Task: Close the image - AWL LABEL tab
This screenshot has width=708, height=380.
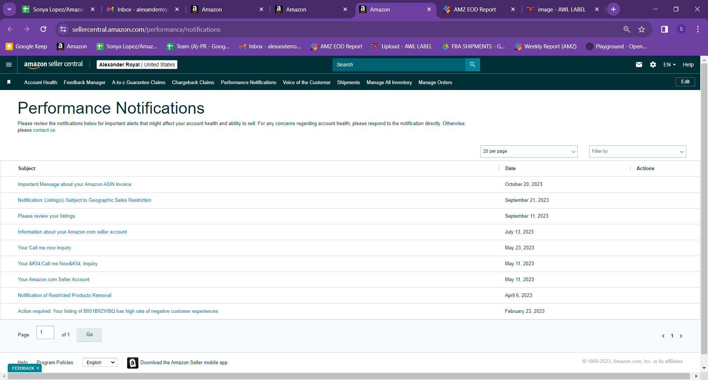Action: tap(597, 9)
